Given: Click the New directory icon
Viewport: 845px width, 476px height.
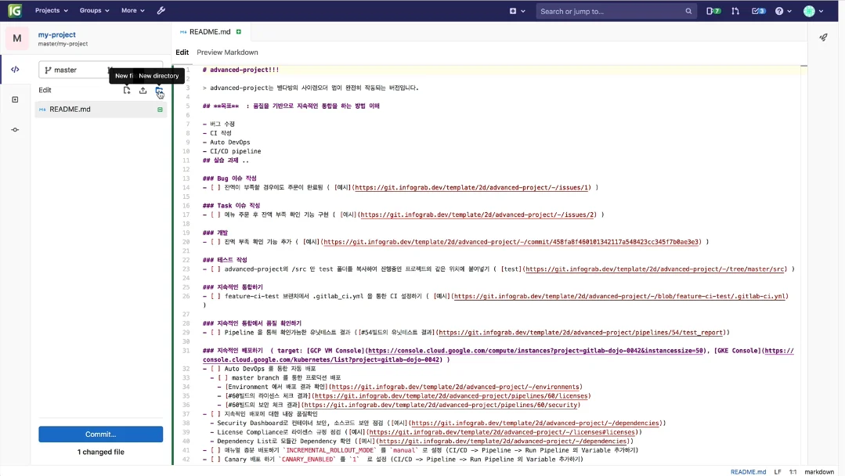Looking at the screenshot, I should (x=159, y=90).
